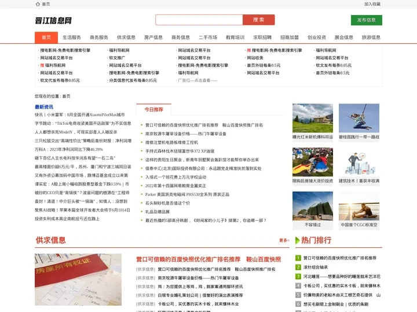Viewport: 417px width, 312px height.
Task: Focus the search input field
Action: click(x=199, y=20)
